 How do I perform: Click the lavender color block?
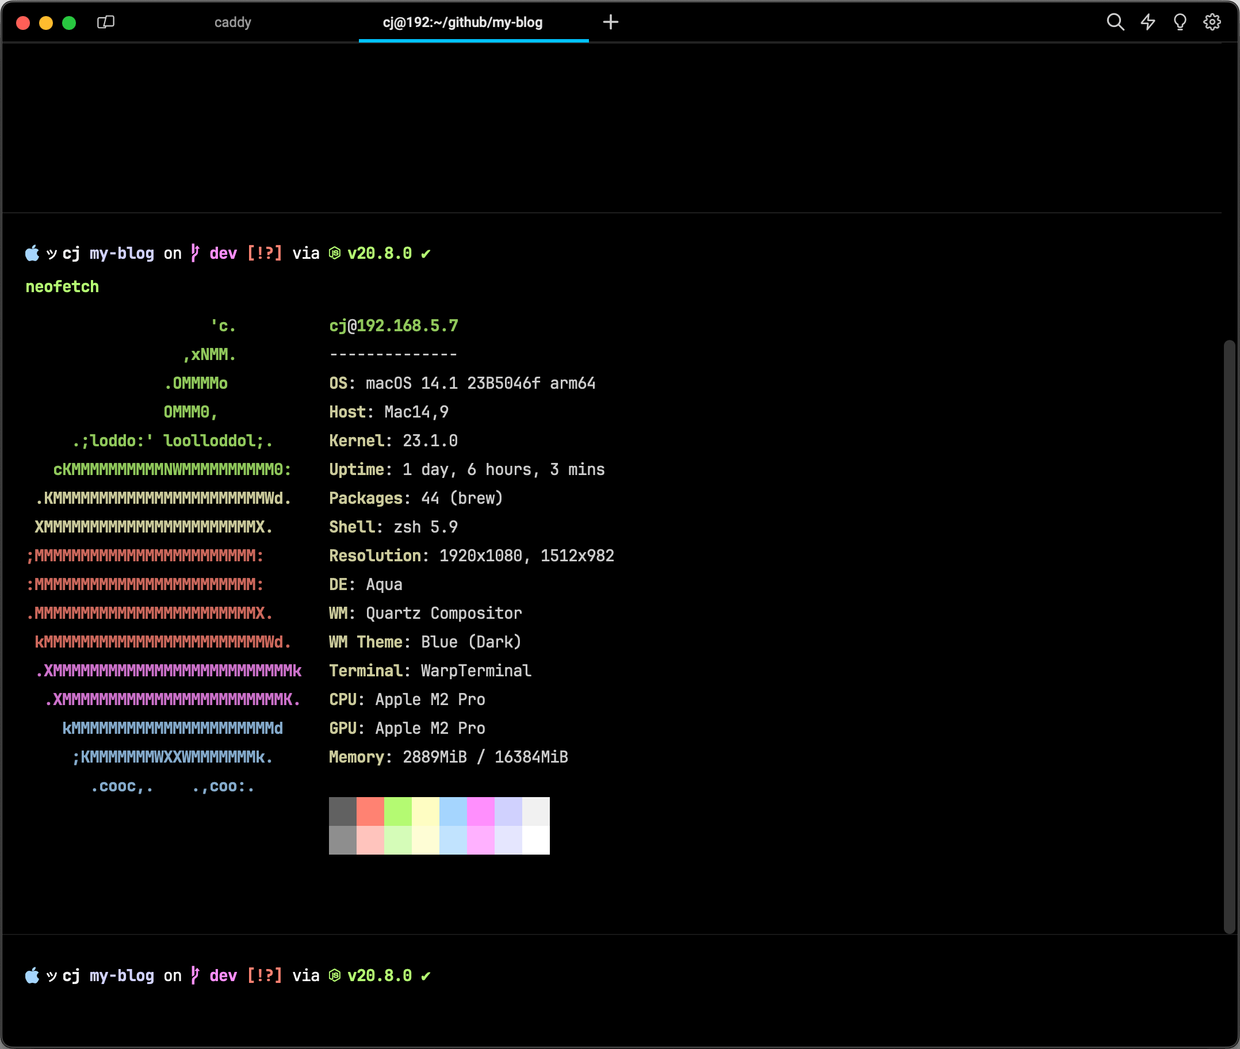(508, 811)
